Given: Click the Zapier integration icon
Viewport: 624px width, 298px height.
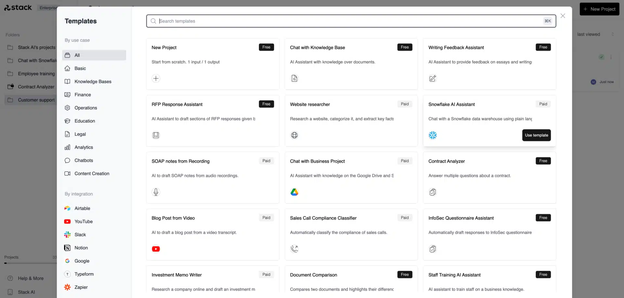Looking at the screenshot, I should tap(67, 287).
